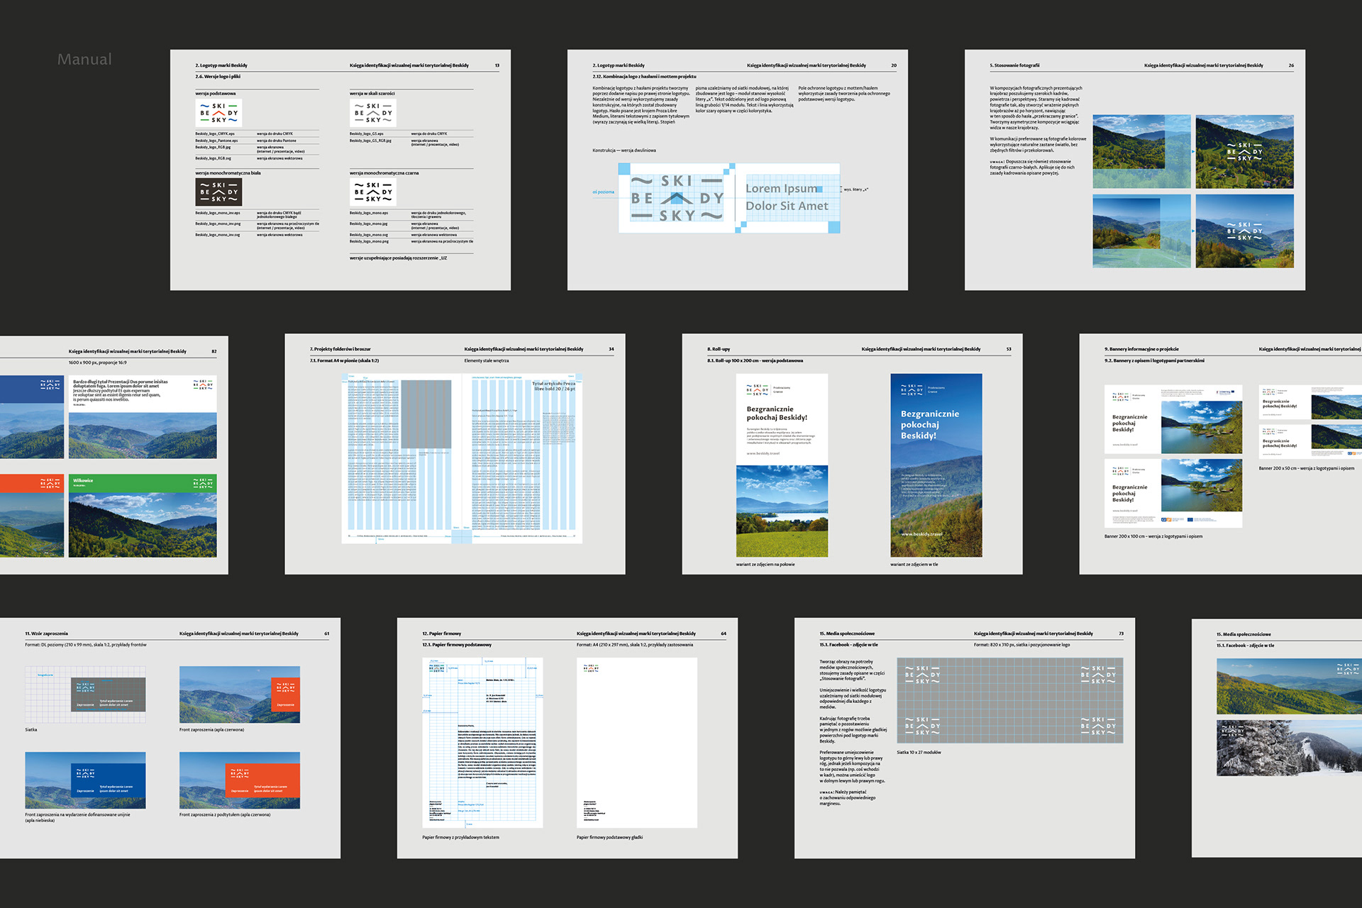Select the white-on-dark logo under "wersja monochromatyczna biała"
The width and height of the screenshot is (1362, 908).
tap(218, 192)
